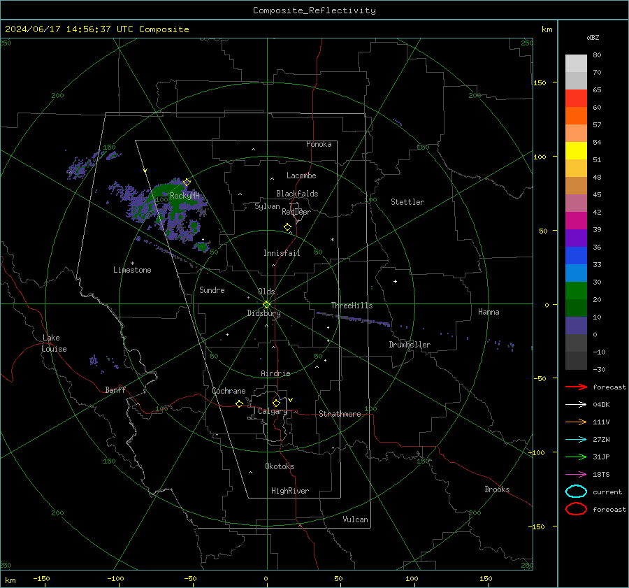Click the Ponoka town label
The image size is (629, 588).
pos(319,144)
